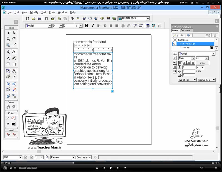Open the Preview mode dropdown
This screenshot has width=222, height=172.
click(73, 157)
